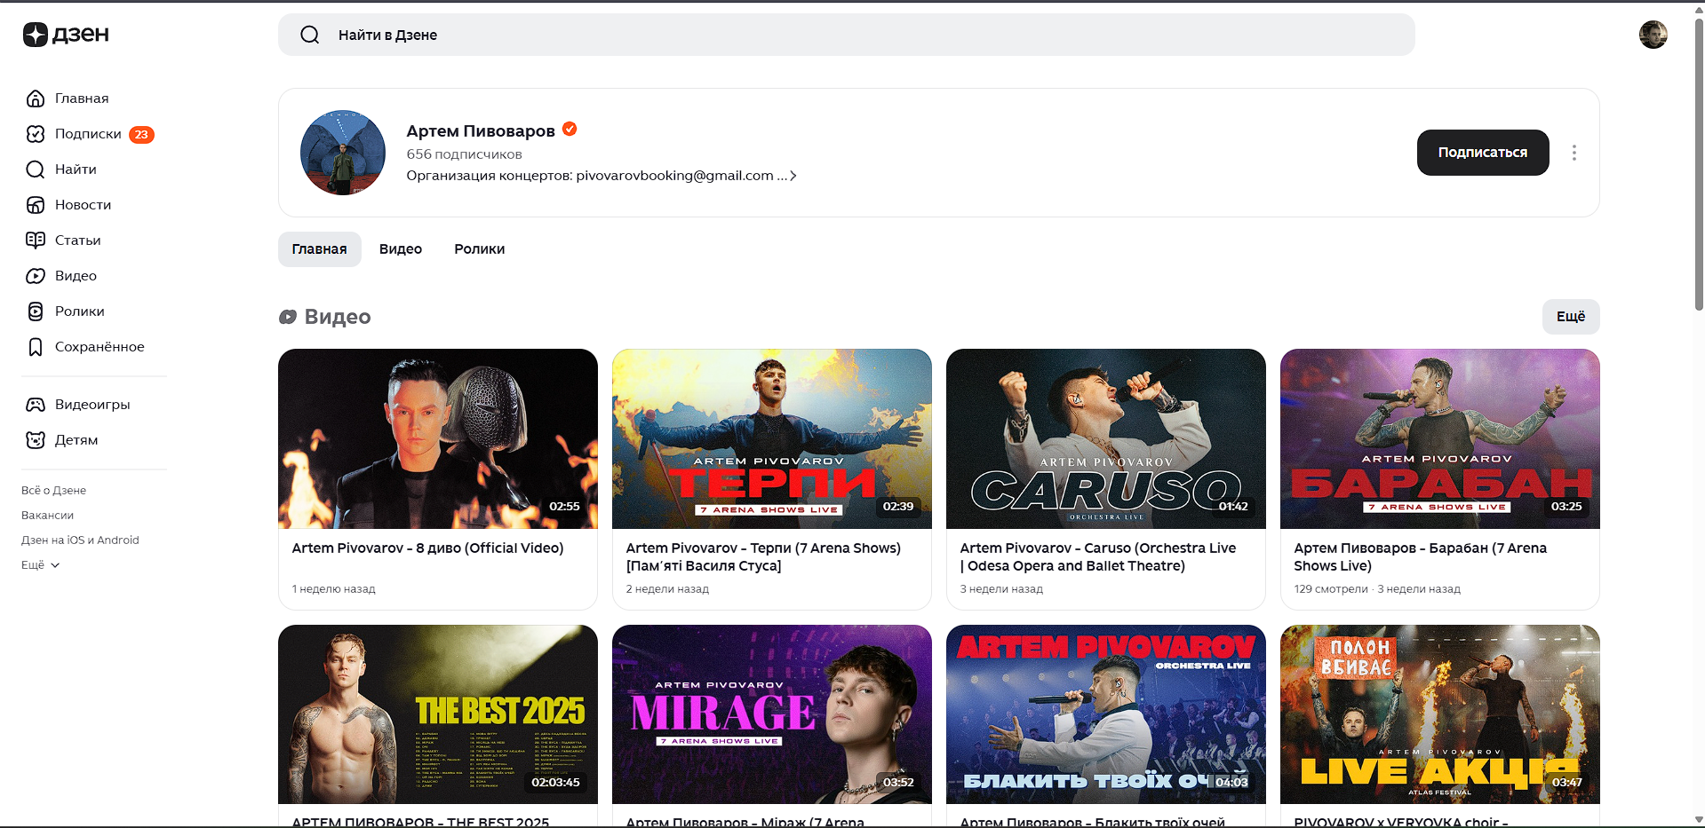Open Подписки in the sidebar menu
This screenshot has width=1705, height=828.
pyautogui.click(x=88, y=134)
